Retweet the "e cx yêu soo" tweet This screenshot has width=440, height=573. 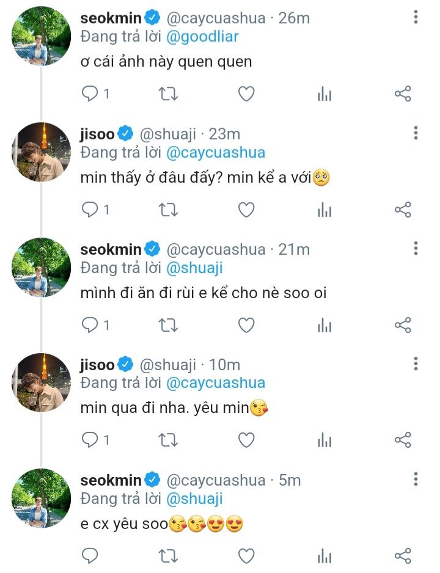click(x=168, y=555)
